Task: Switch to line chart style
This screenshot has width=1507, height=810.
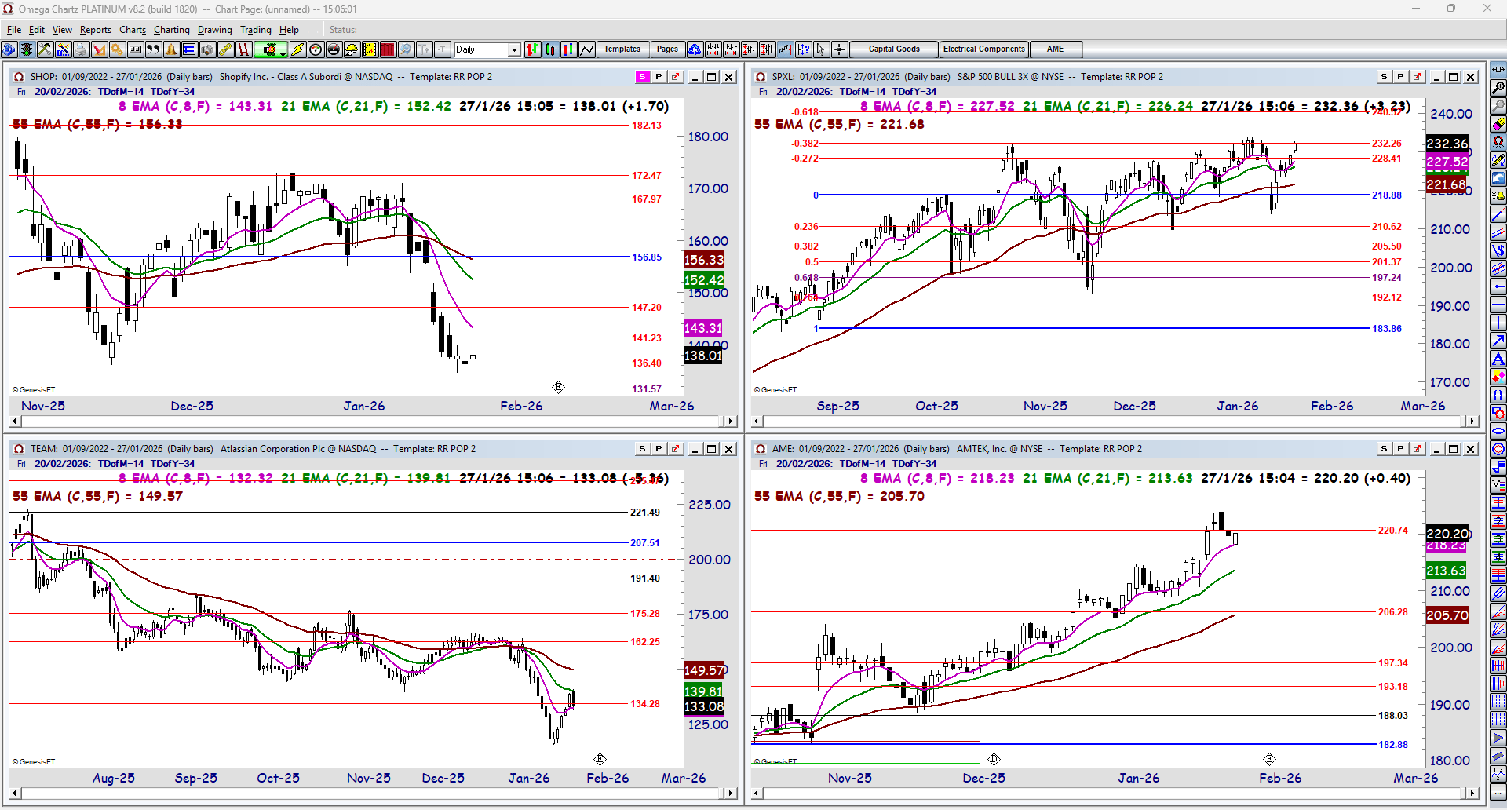Action: click(587, 49)
